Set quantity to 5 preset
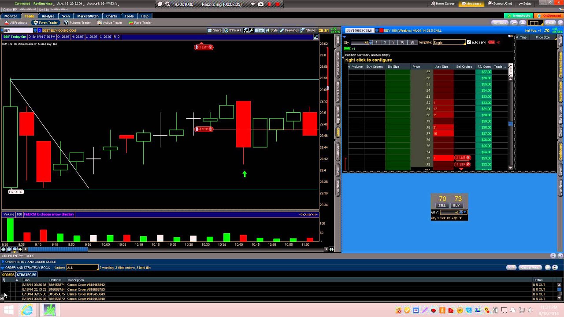 pos(393,42)
